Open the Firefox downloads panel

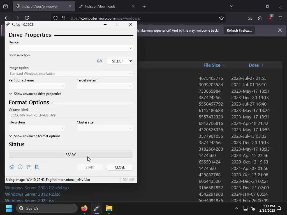click(x=250, y=18)
